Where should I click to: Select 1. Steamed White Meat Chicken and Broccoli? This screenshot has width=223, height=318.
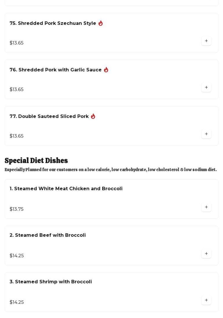click(x=66, y=189)
